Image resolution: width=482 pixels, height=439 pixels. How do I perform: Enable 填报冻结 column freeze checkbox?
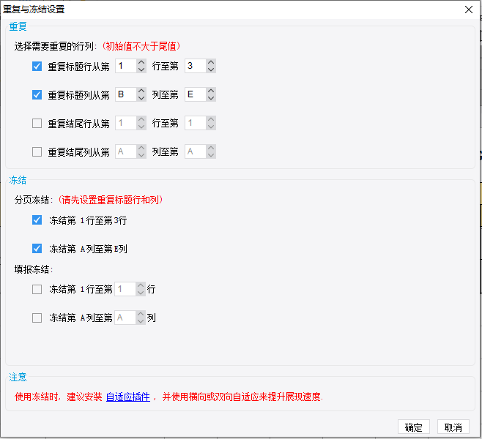(x=37, y=318)
